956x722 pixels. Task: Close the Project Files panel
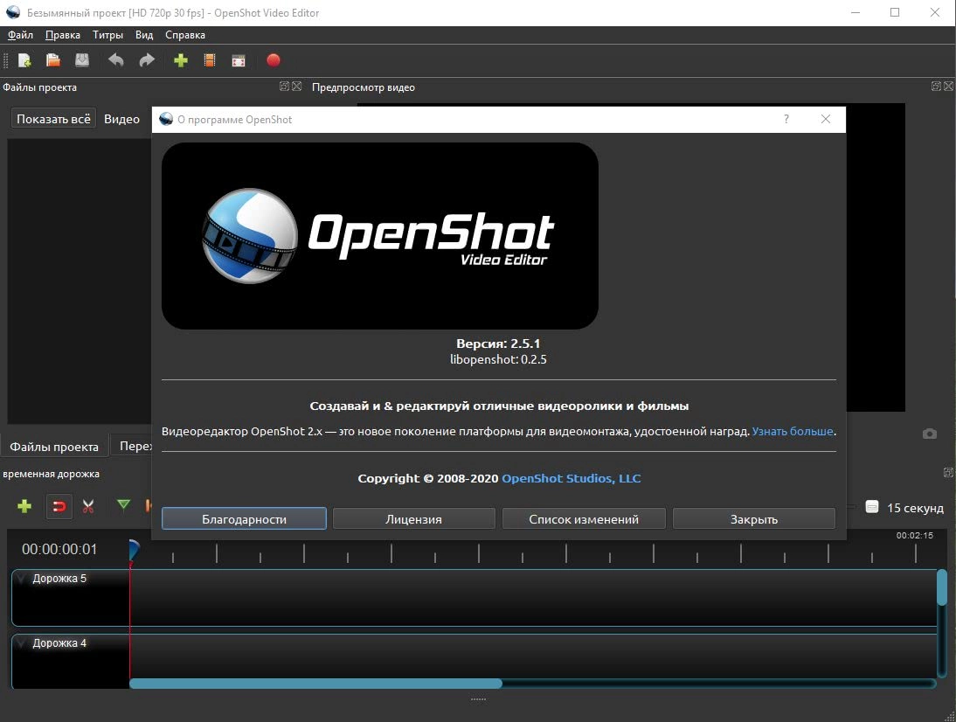[x=297, y=87]
